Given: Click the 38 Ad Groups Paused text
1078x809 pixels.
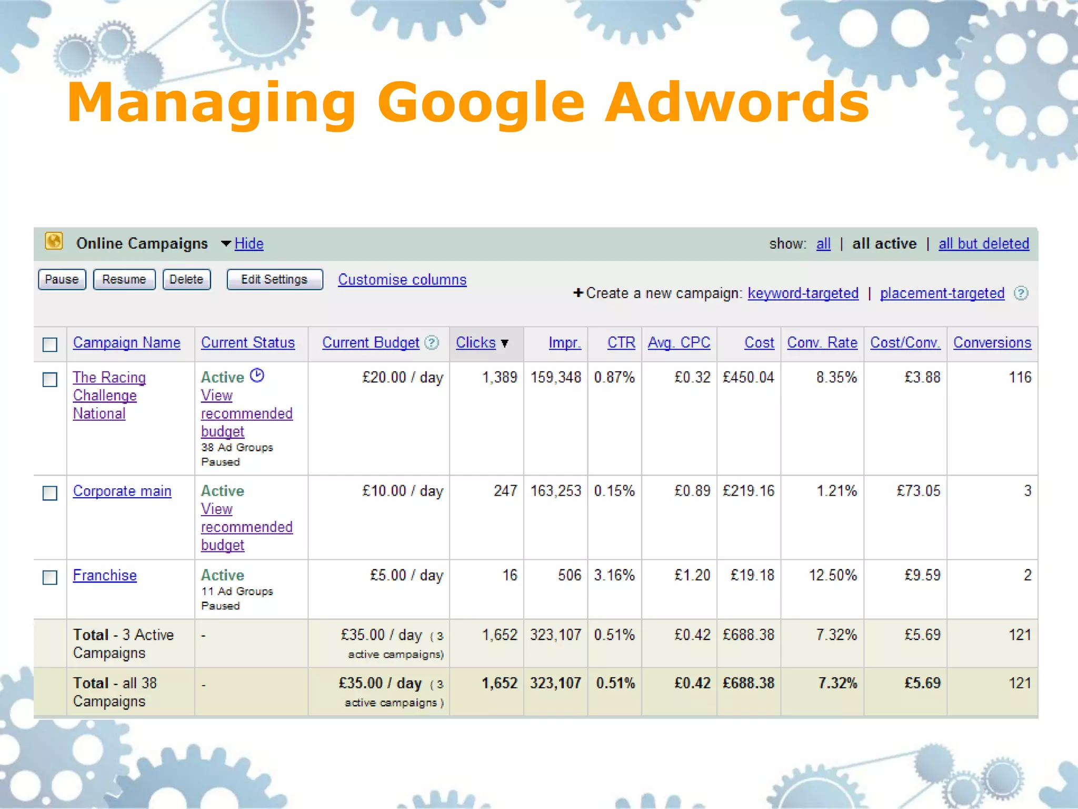Looking at the screenshot, I should coord(237,455).
